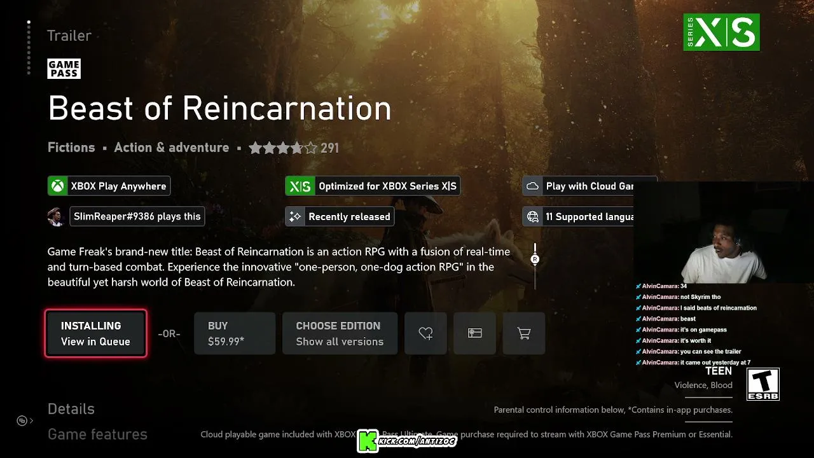Click the X|S icon on the Optimized badge
The width and height of the screenshot is (814, 458).
click(x=300, y=186)
